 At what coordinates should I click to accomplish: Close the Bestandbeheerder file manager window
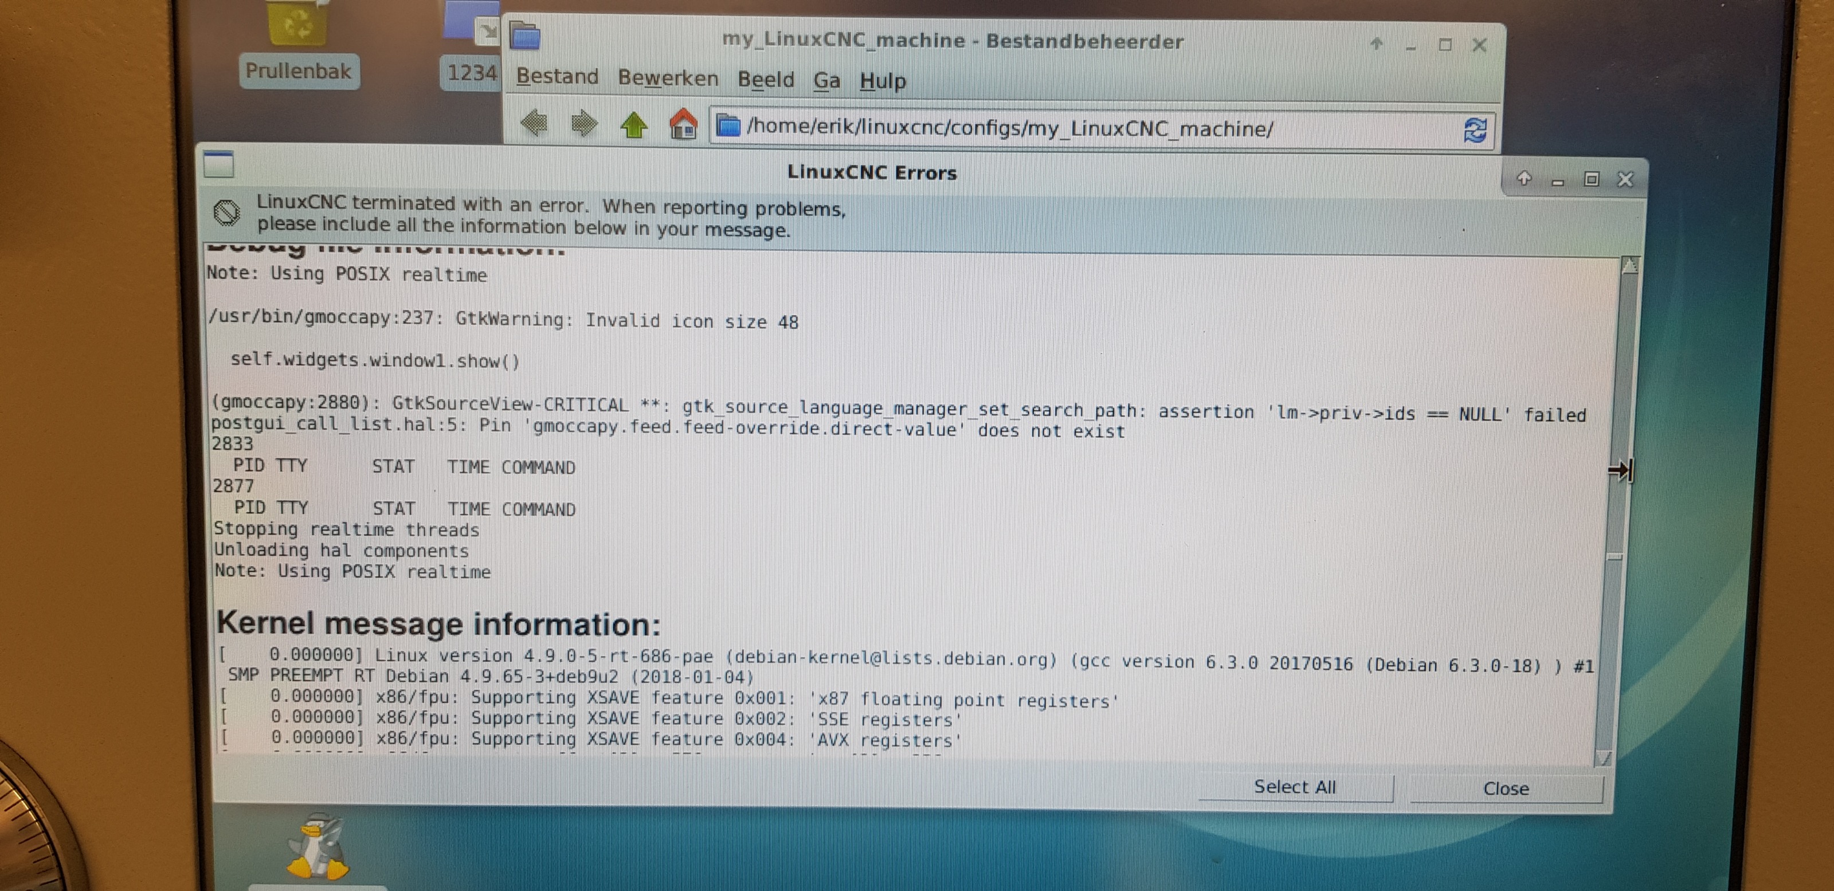(1479, 45)
